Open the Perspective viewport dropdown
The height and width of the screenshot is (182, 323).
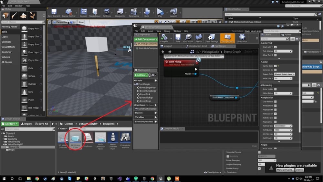coord(59,22)
